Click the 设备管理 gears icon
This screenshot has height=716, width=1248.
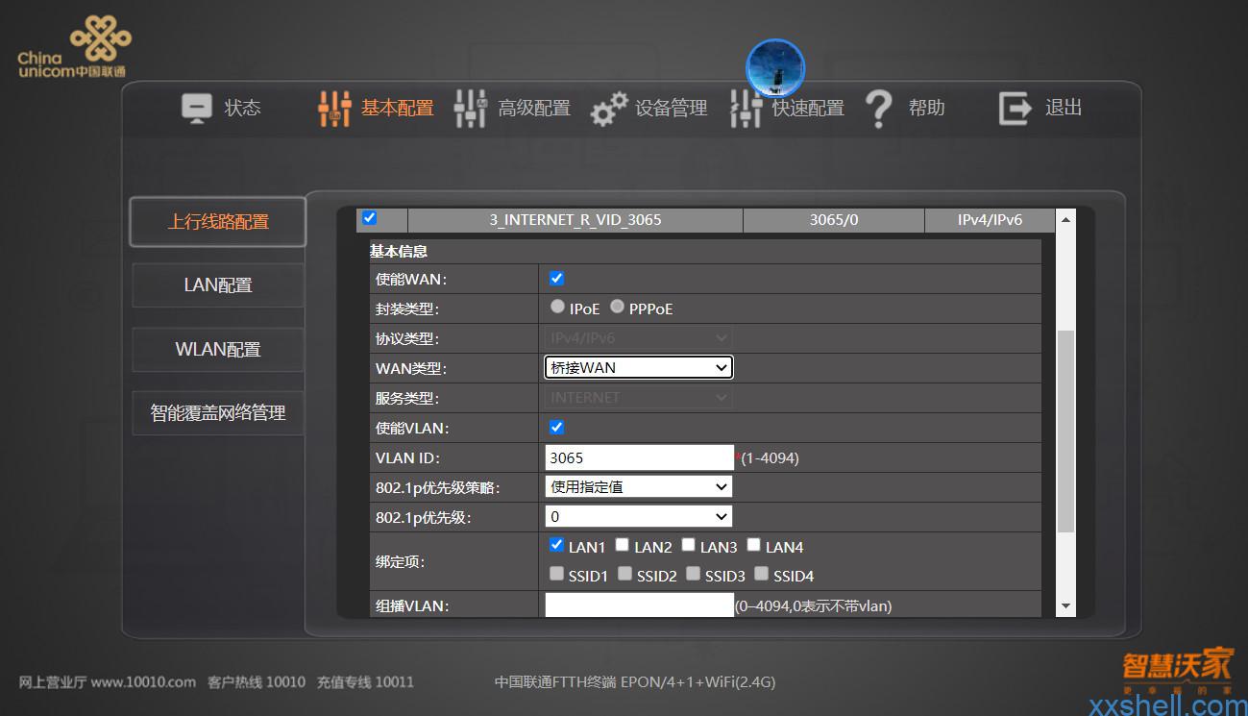coord(608,109)
